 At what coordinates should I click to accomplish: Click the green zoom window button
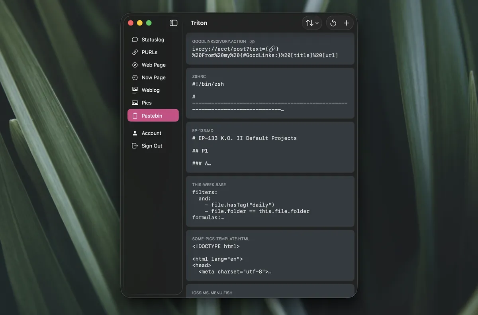pos(149,23)
